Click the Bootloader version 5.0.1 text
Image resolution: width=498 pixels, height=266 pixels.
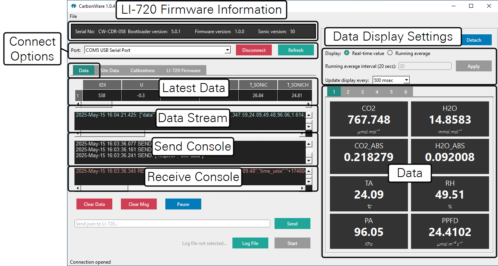pos(154,32)
